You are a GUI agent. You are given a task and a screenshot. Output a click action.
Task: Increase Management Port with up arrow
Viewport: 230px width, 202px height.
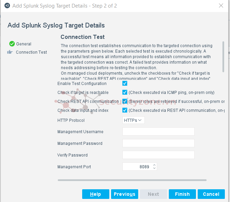coord(154,165)
